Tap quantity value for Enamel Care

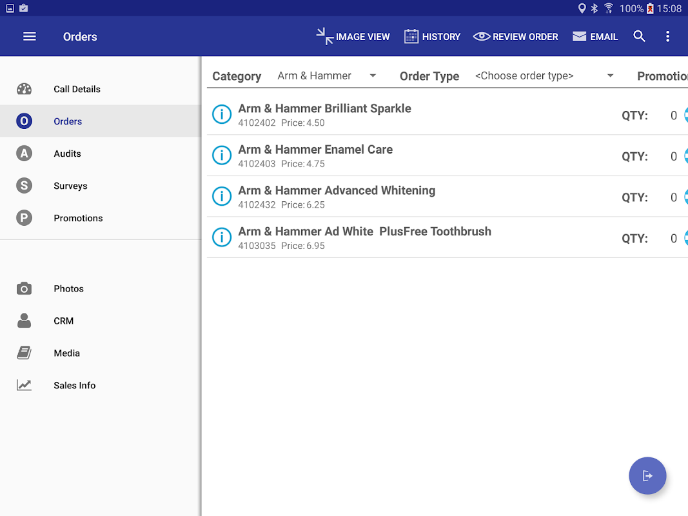[673, 156]
